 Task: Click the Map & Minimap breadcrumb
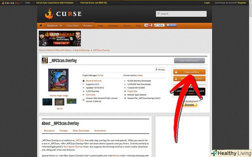[82, 50]
